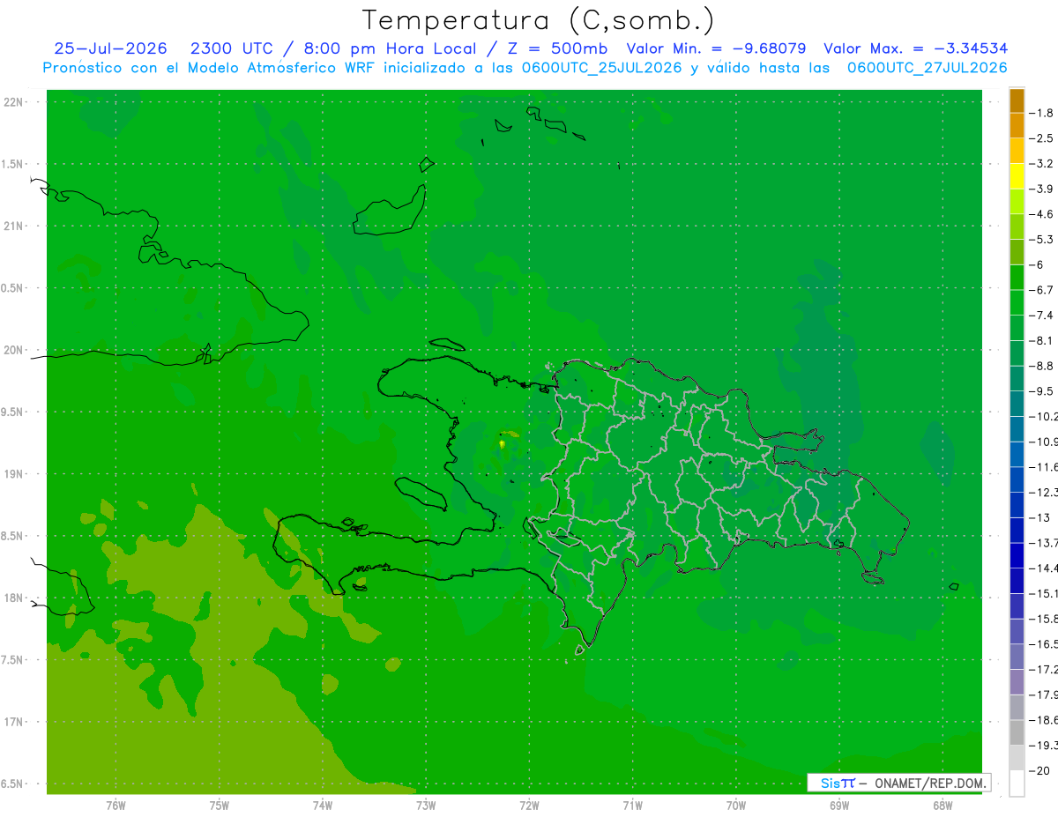Click the "-8.8" colorbar value
The height and width of the screenshot is (817, 1058).
(x=1043, y=365)
